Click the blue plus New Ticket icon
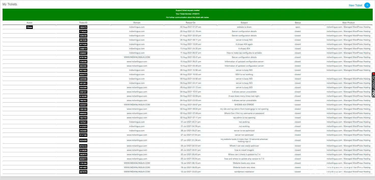375x180 pixels. pyautogui.click(x=367, y=5)
